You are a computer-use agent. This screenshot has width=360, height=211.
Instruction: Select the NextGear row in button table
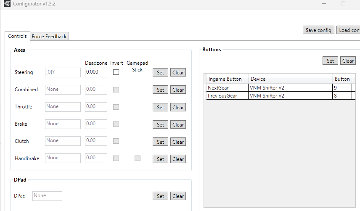(281, 87)
